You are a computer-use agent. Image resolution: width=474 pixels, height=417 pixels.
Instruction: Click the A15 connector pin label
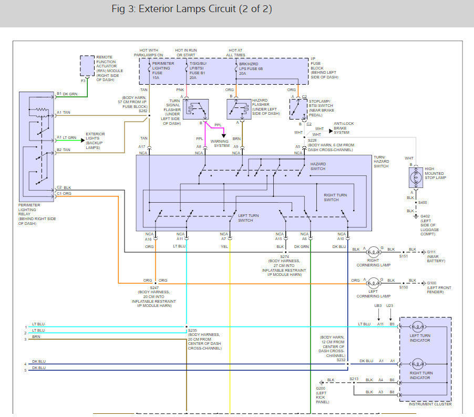click(279, 239)
